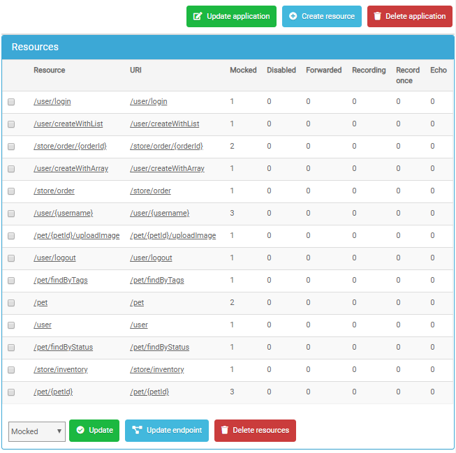The height and width of the screenshot is (453, 456).
Task: Click the Resources panel title
Action: click(x=35, y=47)
